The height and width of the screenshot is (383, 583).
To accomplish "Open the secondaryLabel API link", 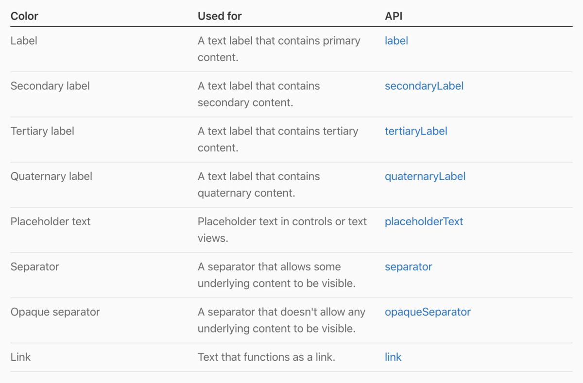I will tap(424, 86).
